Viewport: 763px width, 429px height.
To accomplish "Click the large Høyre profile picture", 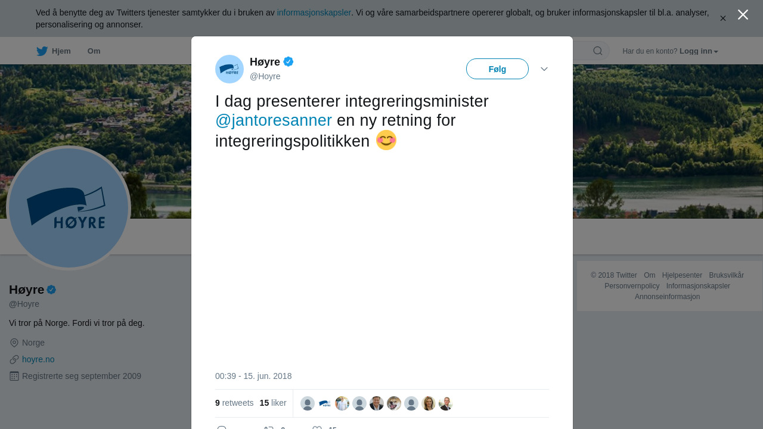I will pos(69,208).
